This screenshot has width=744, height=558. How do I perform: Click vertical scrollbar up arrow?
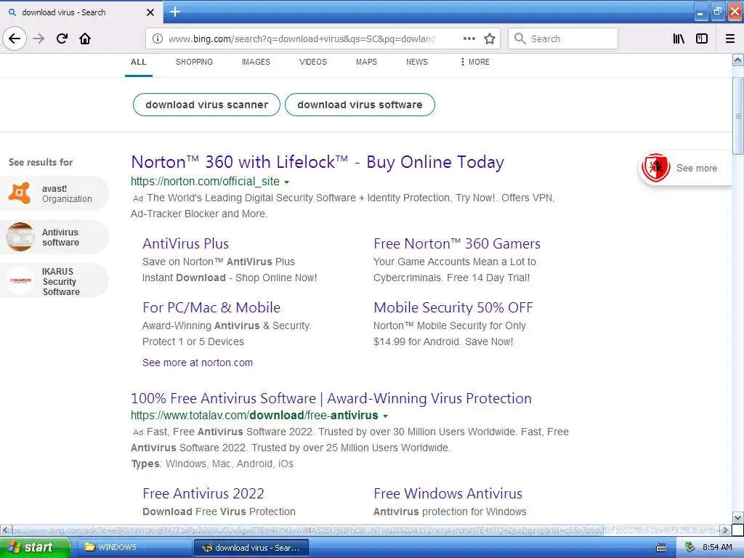[737, 60]
